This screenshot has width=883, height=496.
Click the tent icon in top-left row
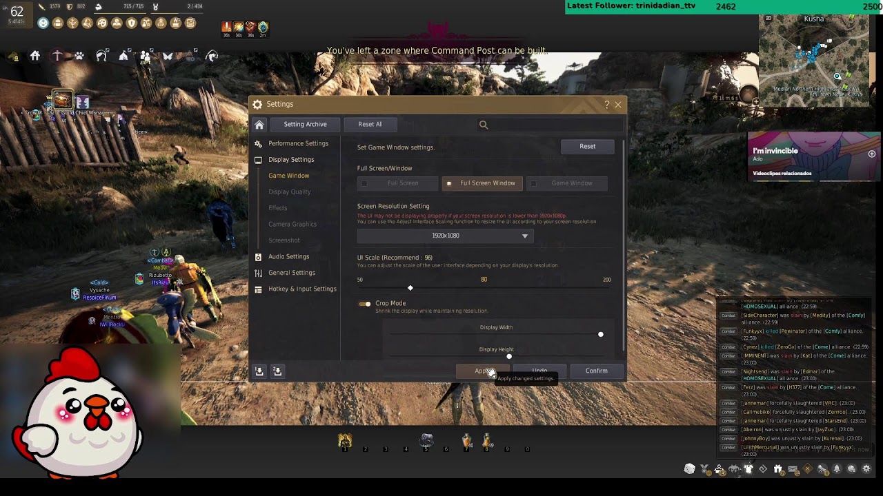coord(123,56)
